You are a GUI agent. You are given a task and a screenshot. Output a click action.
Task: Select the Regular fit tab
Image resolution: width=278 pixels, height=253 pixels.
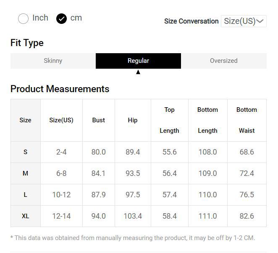click(x=138, y=61)
